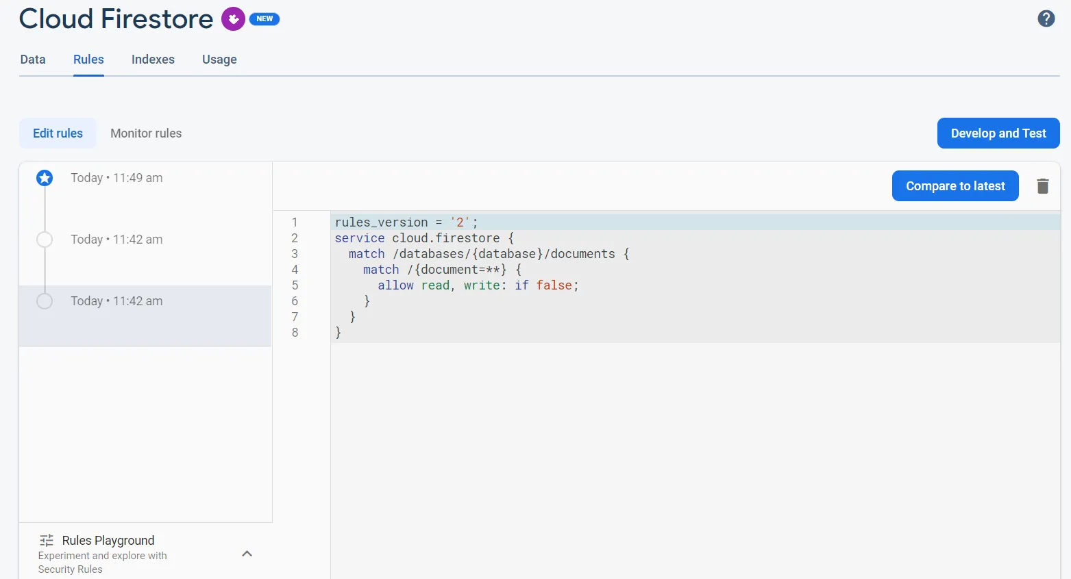The image size is (1071, 579).
Task: Click the 'service cloud.firestore {' code line
Action: pos(424,238)
